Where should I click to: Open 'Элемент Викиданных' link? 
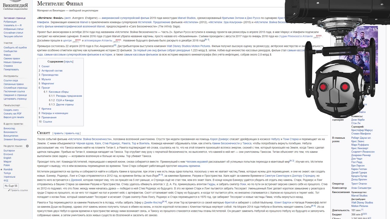pyautogui.click(x=15, y=139)
